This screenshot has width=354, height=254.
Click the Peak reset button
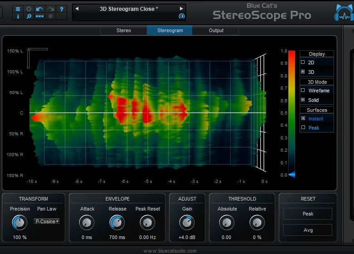[x=308, y=214]
